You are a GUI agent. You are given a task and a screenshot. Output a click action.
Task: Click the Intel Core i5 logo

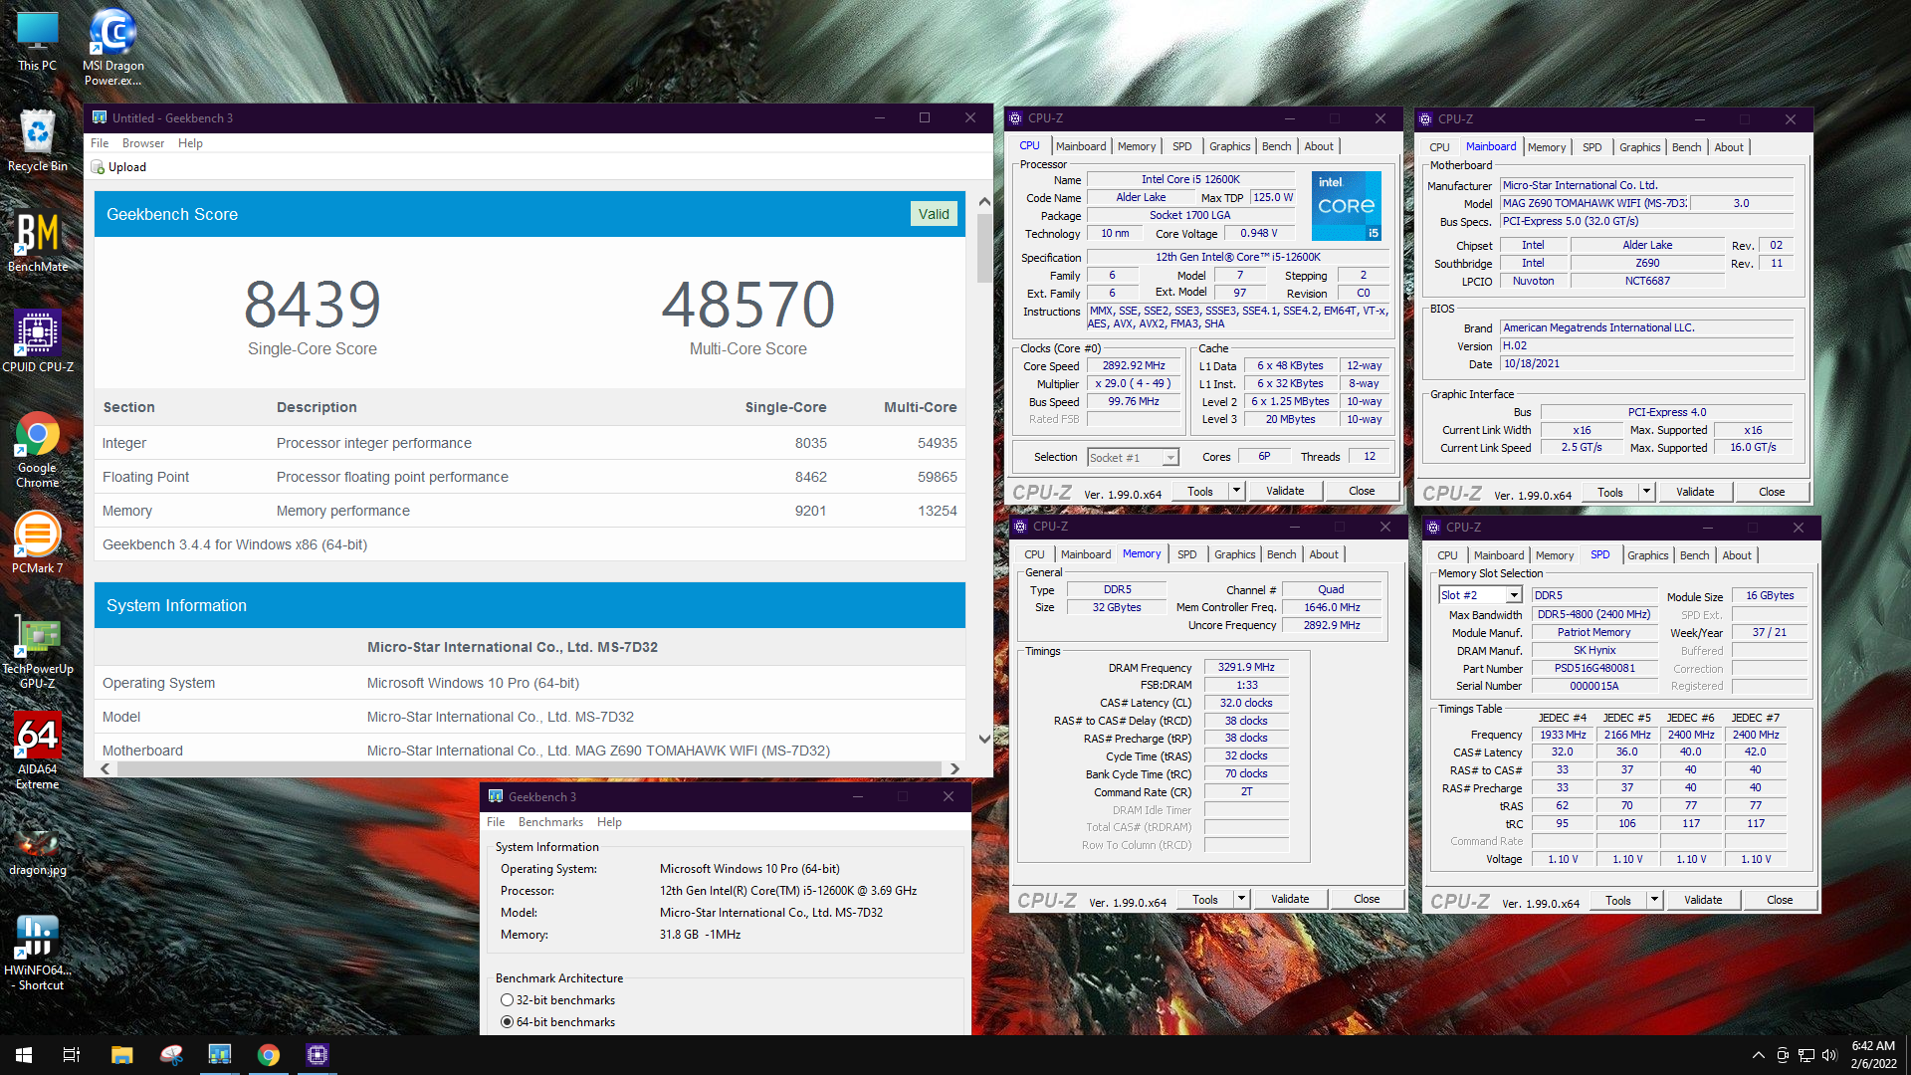1346,206
